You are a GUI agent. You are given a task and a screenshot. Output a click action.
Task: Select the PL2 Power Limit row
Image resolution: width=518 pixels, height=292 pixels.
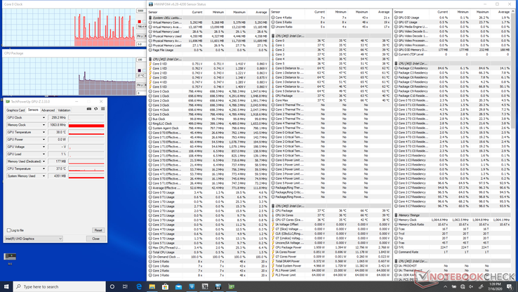click(x=331, y=275)
